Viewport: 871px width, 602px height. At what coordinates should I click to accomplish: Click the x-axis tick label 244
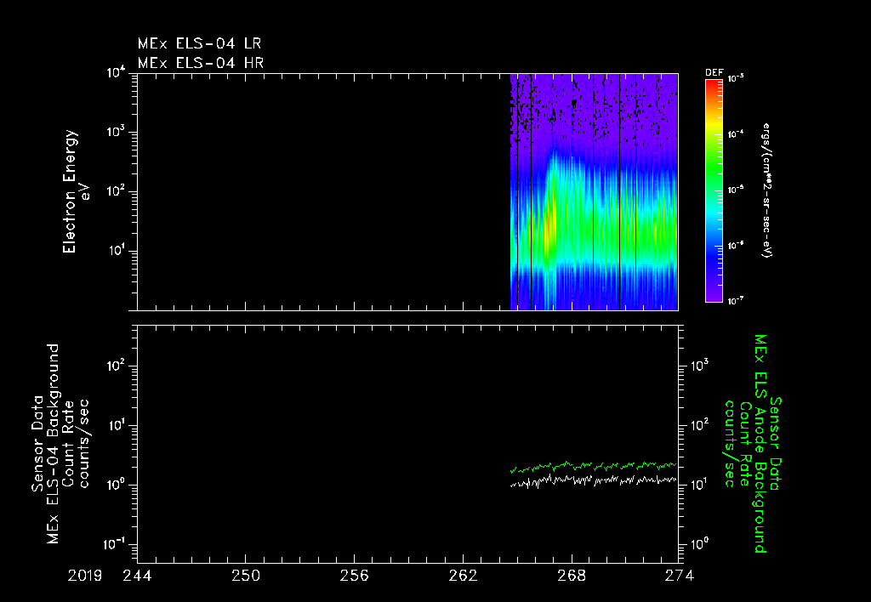(137, 576)
